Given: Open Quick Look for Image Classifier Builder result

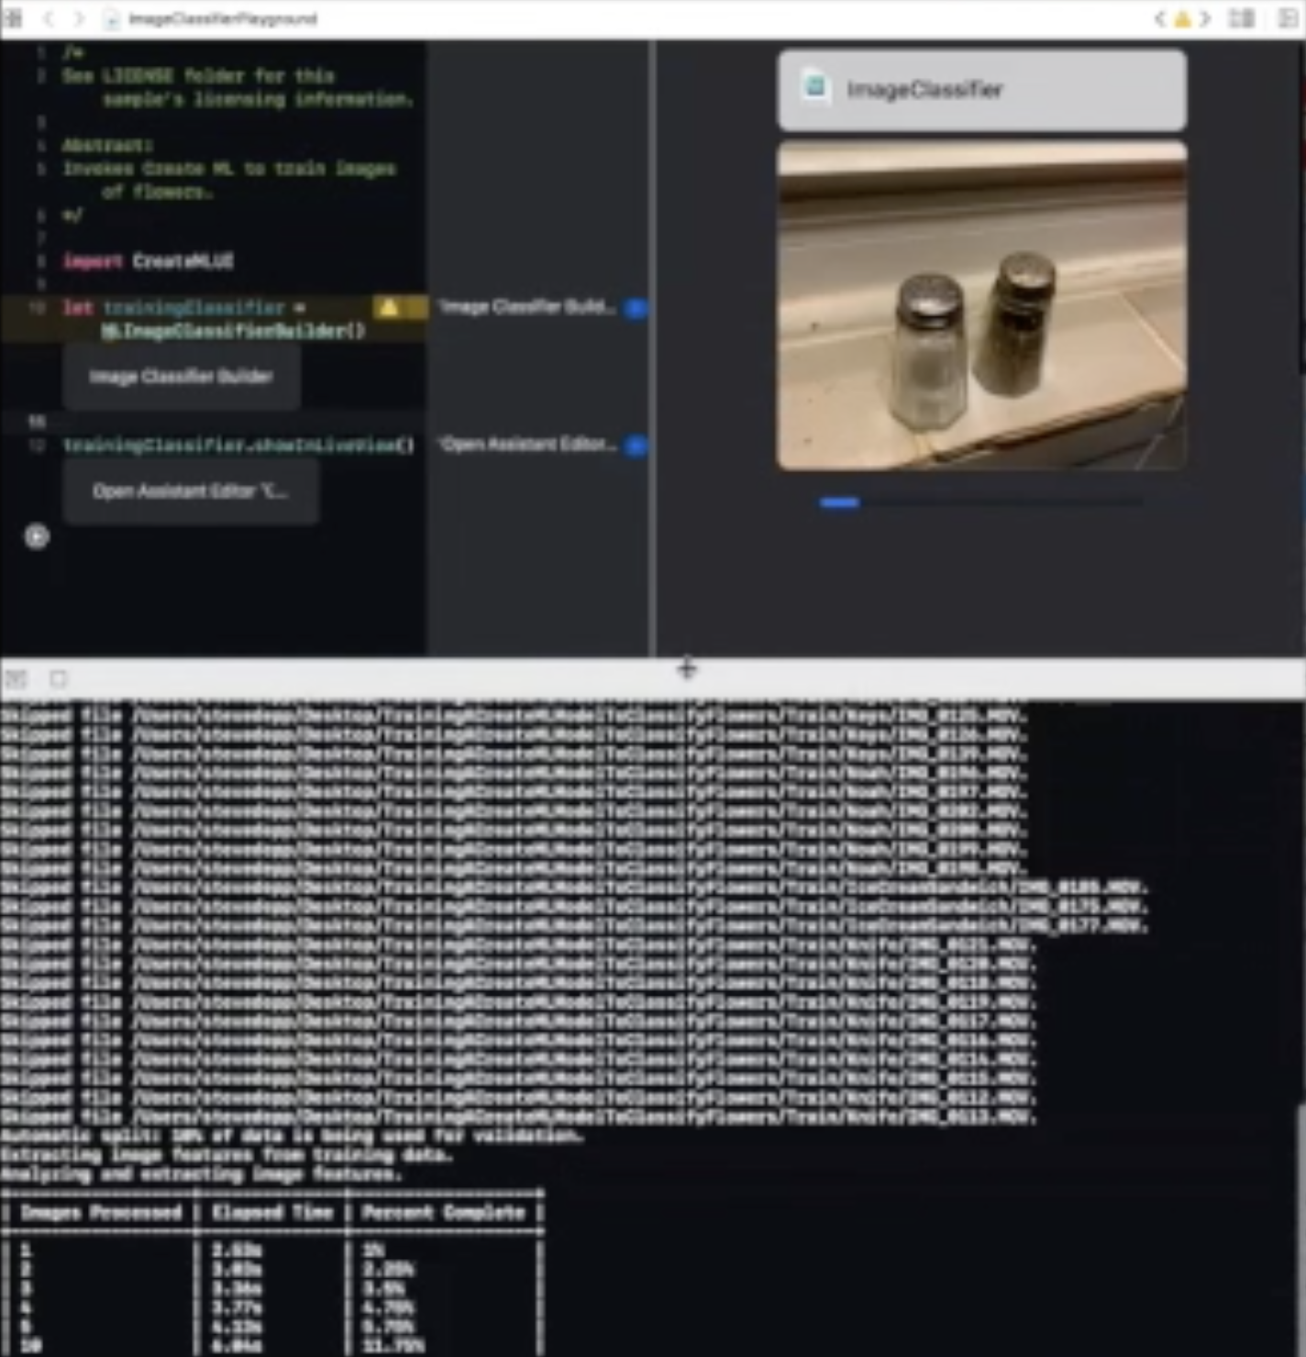Looking at the screenshot, I should click(635, 309).
